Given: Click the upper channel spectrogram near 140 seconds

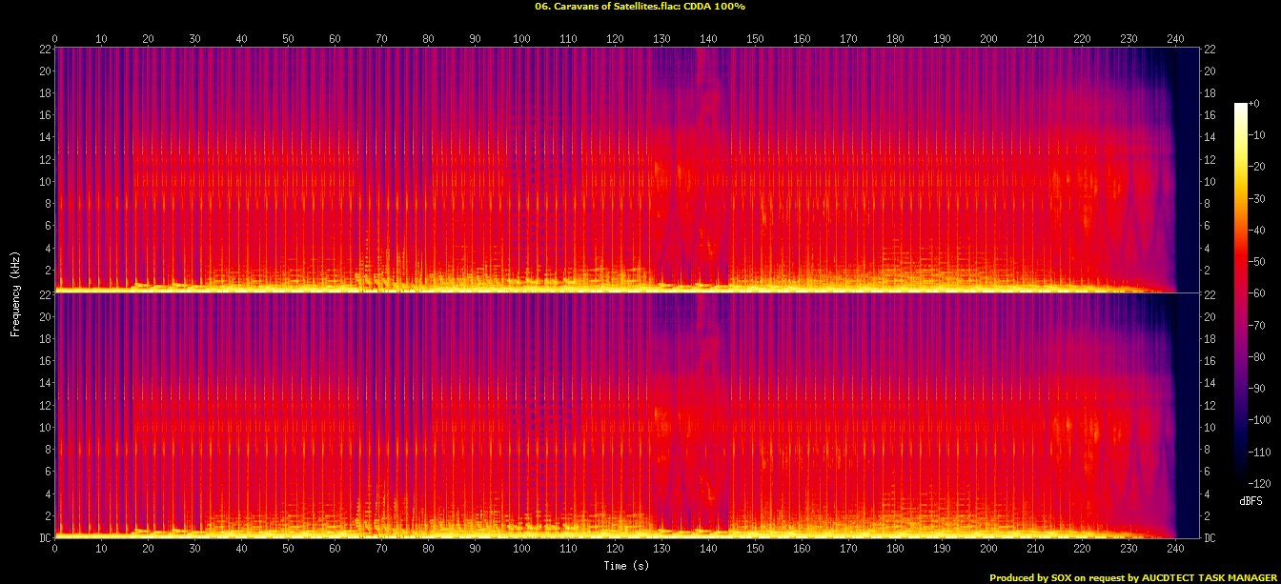Looking at the screenshot, I should click(x=708, y=171).
